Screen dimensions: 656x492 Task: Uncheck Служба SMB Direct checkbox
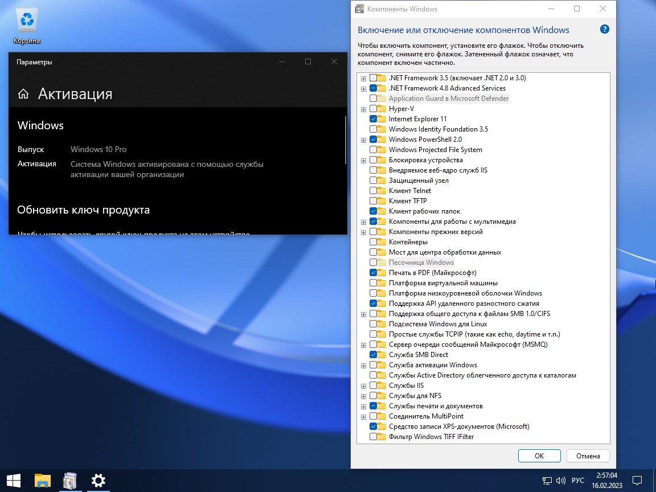373,355
